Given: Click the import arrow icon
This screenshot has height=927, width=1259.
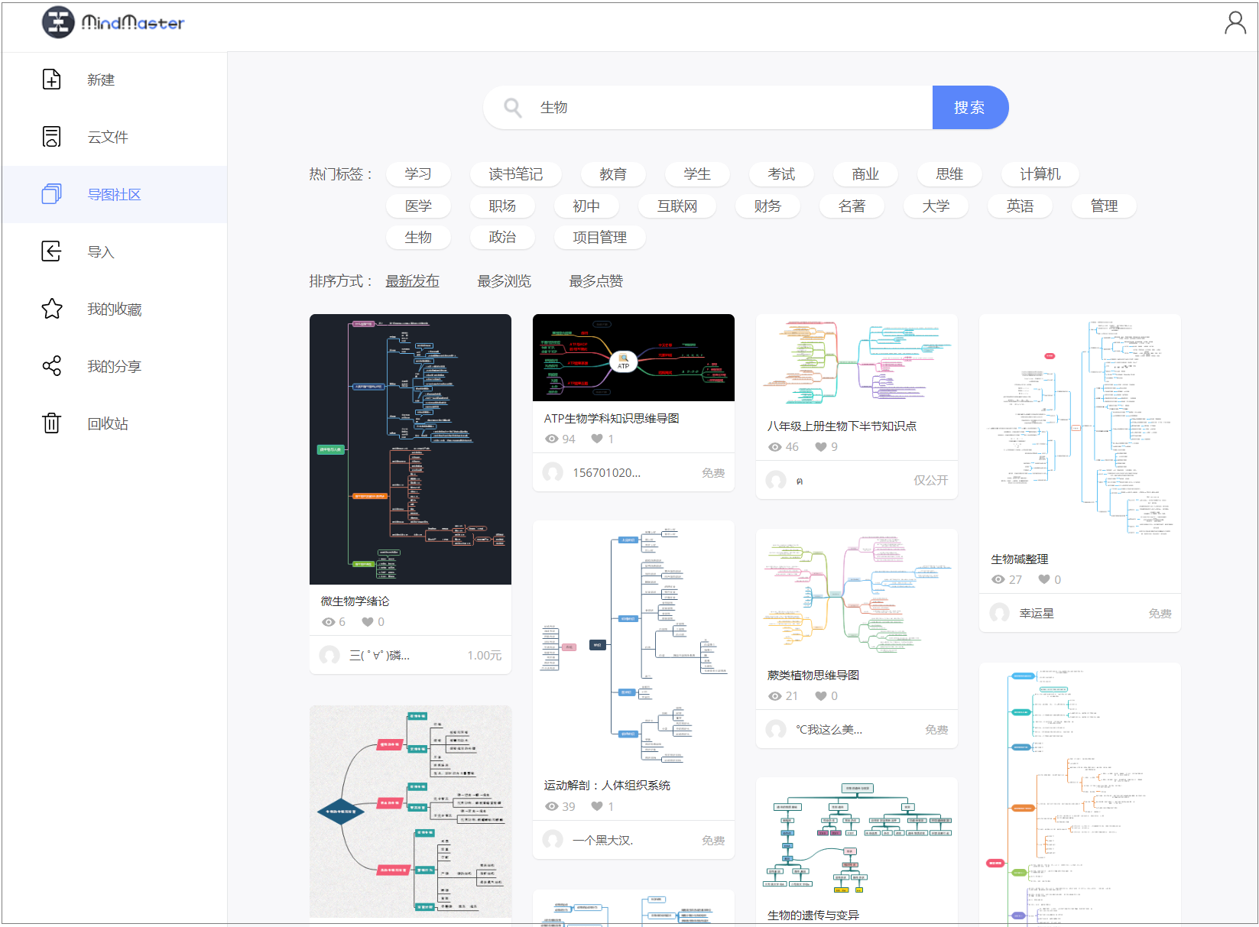Looking at the screenshot, I should (51, 251).
